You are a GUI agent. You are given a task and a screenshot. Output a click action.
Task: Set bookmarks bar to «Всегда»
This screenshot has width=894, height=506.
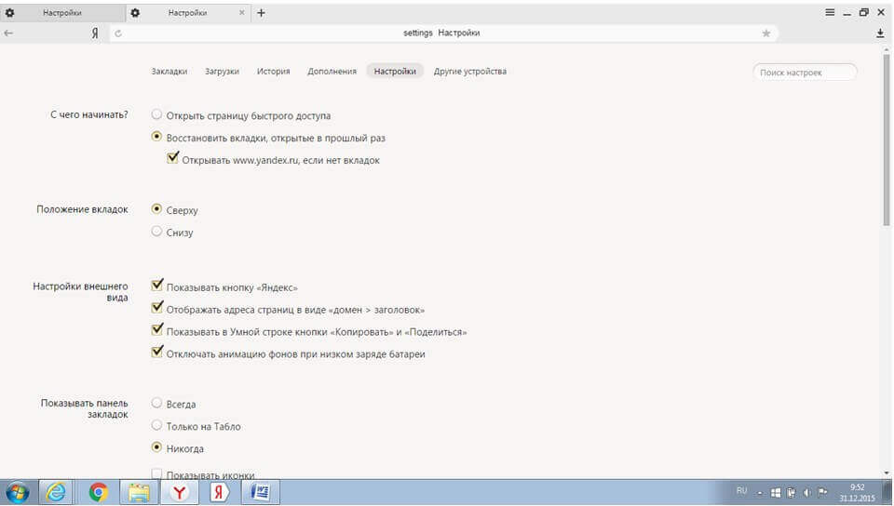(x=156, y=404)
